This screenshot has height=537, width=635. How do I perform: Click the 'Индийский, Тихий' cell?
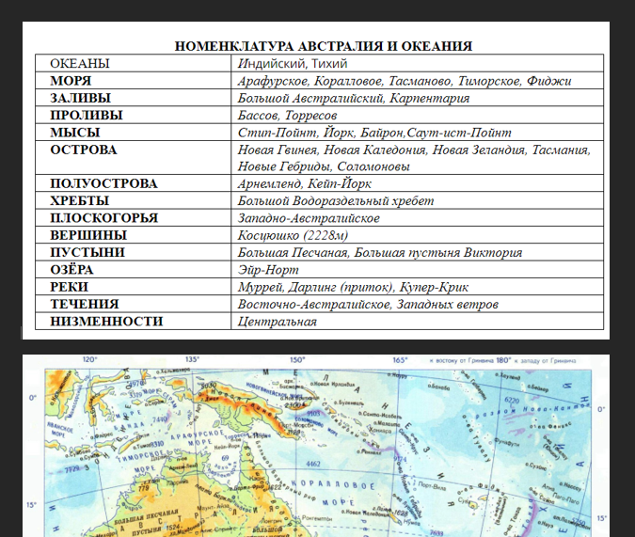point(293,64)
